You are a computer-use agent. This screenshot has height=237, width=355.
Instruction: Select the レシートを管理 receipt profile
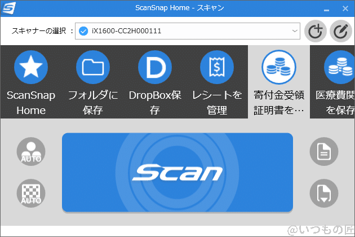tap(216, 67)
